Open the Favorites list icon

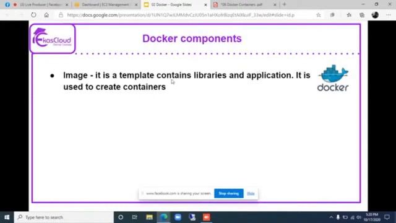click(x=349, y=15)
